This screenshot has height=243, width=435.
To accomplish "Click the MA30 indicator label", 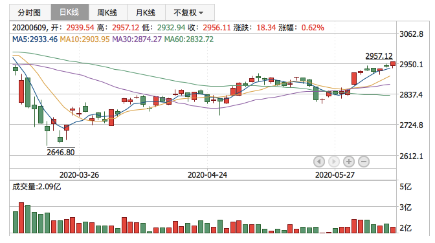I will tap(137, 39).
